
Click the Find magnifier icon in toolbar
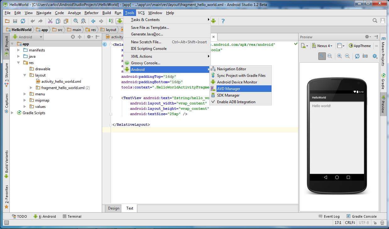(x=76, y=21)
